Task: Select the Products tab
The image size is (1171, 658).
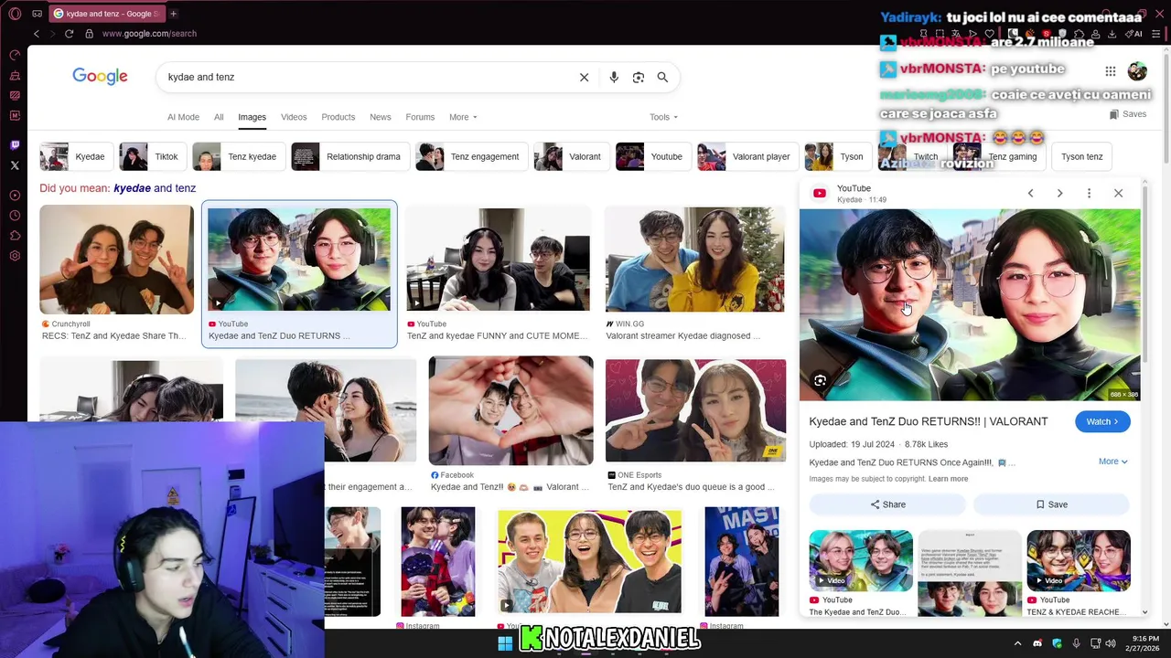Action: point(338,117)
